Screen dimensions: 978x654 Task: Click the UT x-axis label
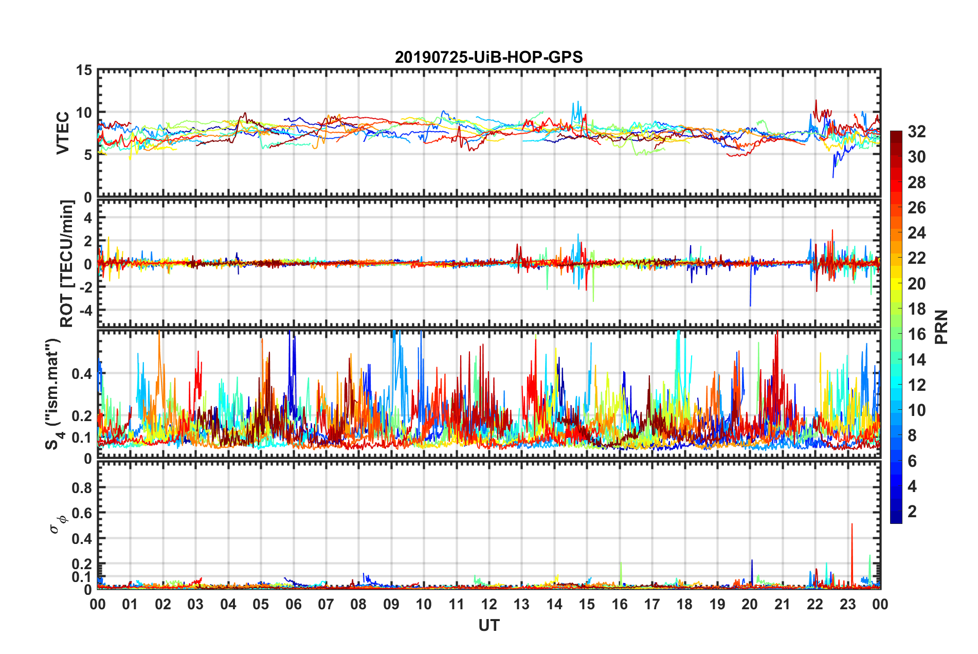point(488,625)
